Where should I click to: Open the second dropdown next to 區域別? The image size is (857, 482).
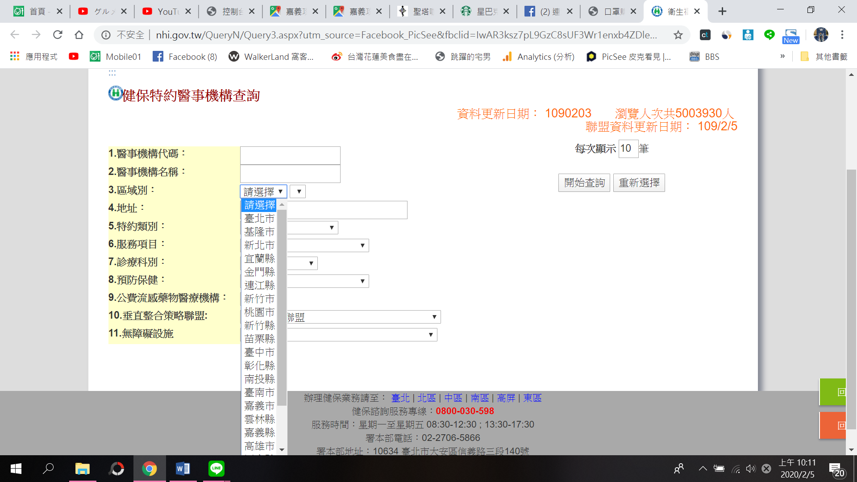(x=299, y=191)
